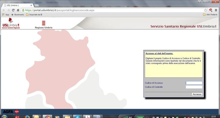The image size is (220, 118).
Task: Click the back navigation arrow
Action: pyautogui.click(x=4, y=10)
